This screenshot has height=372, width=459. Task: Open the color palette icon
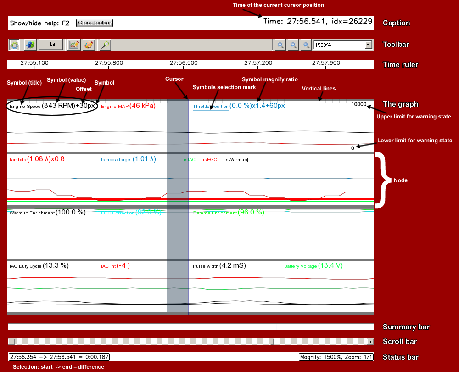coord(89,45)
